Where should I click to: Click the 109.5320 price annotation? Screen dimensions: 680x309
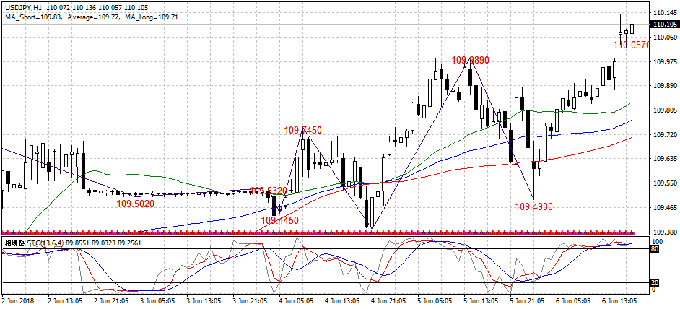click(268, 191)
